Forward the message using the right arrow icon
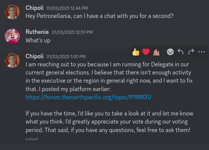This screenshot has width=209, height=150. 191,52
